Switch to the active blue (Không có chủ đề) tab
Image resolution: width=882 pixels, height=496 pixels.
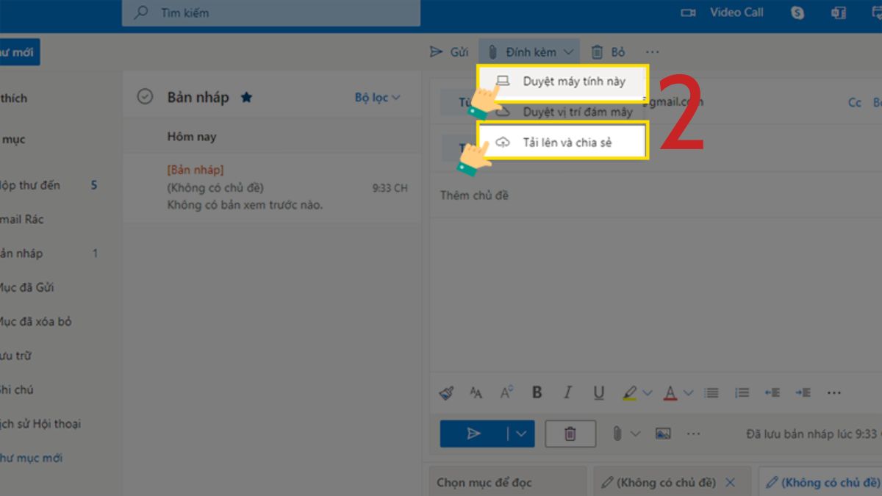(822, 482)
